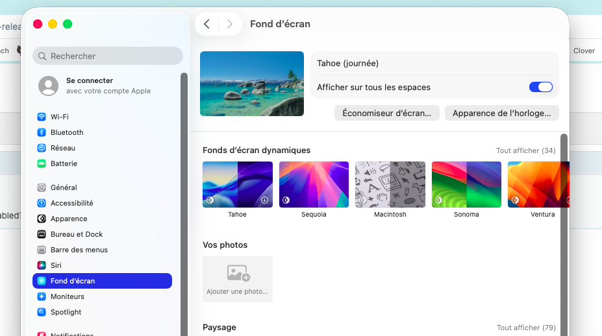This screenshot has width=602, height=336.
Task: Click the Réseau globe icon
Action: (x=42, y=148)
